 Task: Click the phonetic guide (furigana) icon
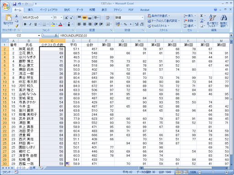tap(69, 24)
